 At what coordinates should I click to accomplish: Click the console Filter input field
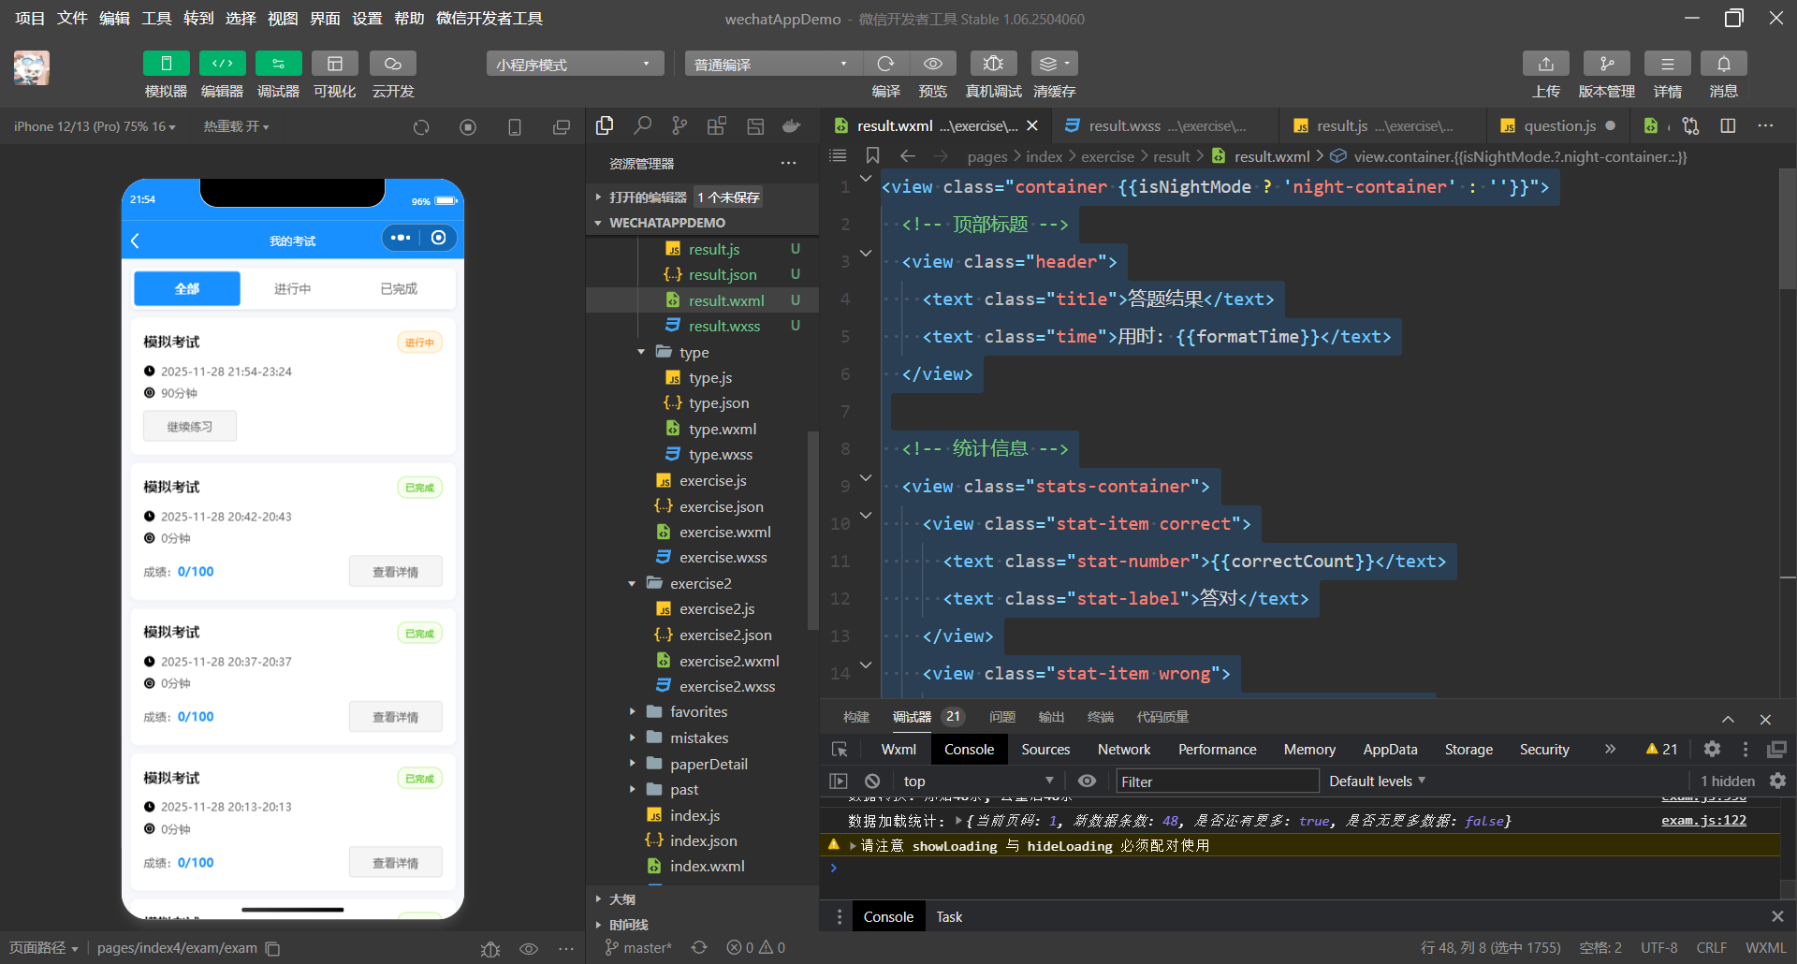coord(1217,781)
